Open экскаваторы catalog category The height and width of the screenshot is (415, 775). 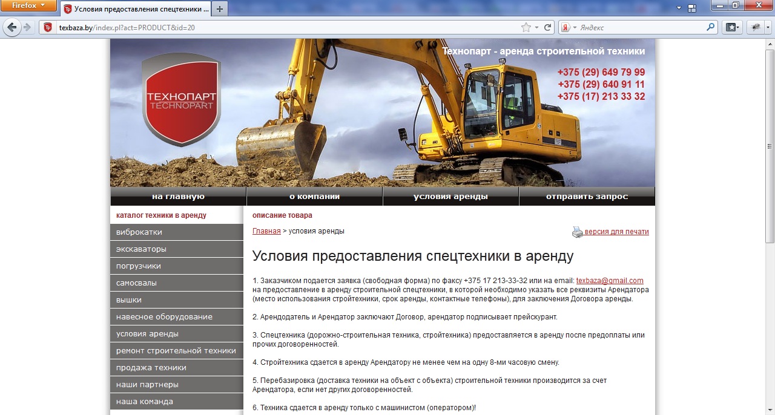[177, 249]
